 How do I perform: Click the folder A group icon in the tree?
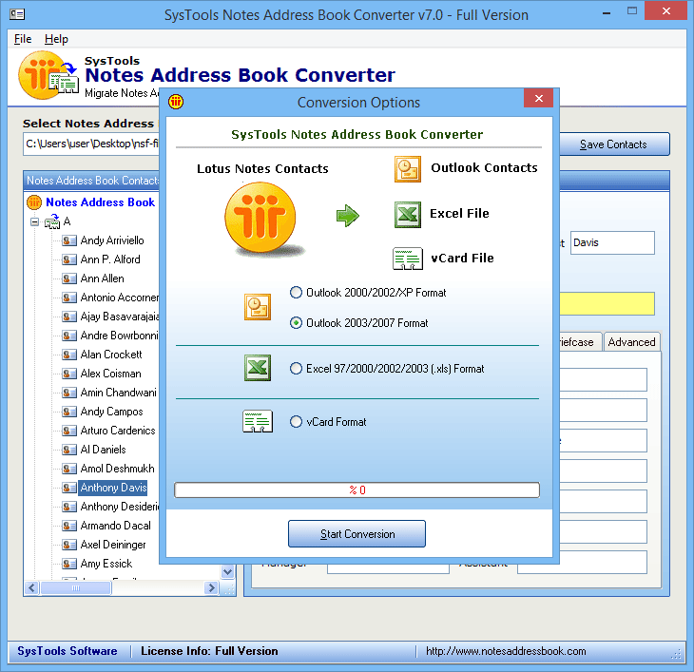coord(52,221)
